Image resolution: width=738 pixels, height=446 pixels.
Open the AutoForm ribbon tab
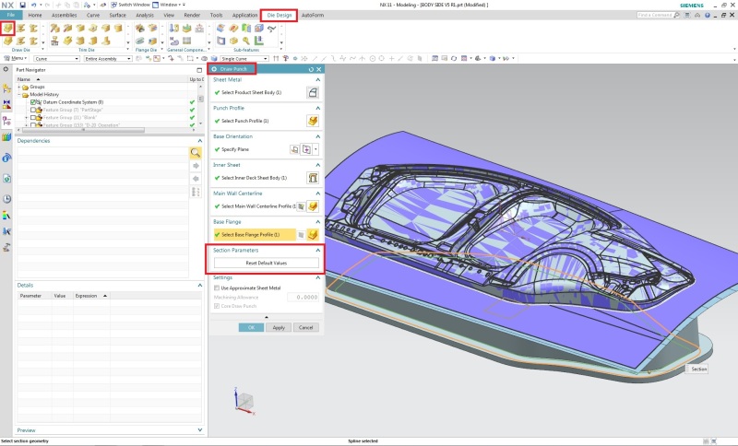[313, 15]
